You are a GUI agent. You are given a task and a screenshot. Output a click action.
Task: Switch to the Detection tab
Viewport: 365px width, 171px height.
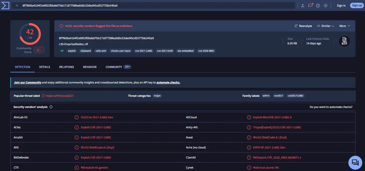[x=23, y=67]
